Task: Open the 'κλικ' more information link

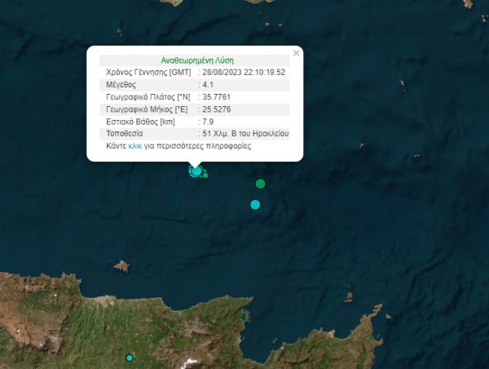Action: 135,145
